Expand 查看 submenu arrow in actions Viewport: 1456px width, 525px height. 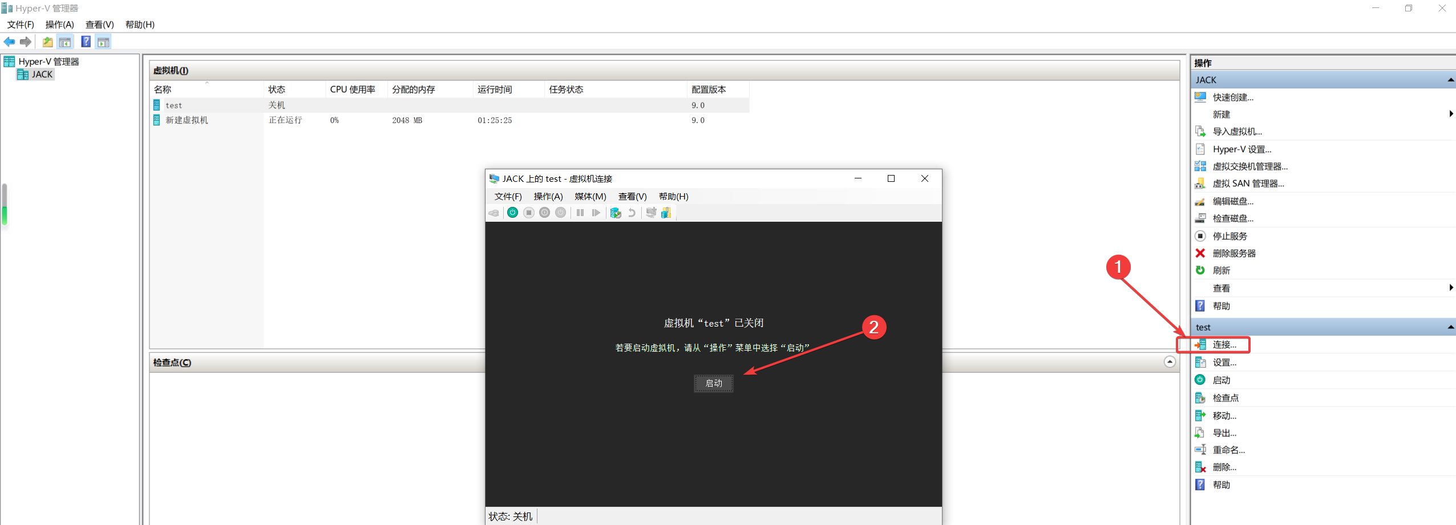1451,288
